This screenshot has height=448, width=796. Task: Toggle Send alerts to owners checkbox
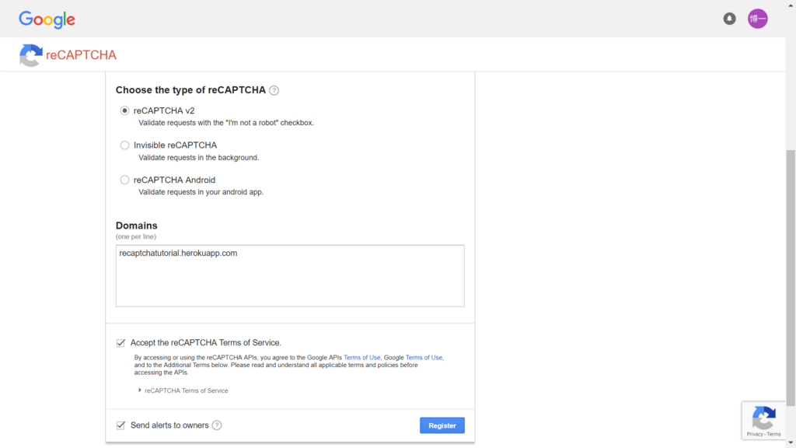pyautogui.click(x=120, y=425)
